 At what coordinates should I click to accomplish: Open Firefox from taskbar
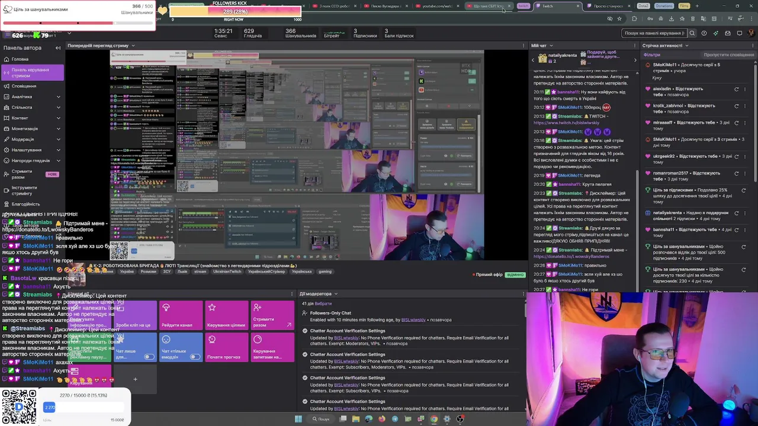[382, 419]
